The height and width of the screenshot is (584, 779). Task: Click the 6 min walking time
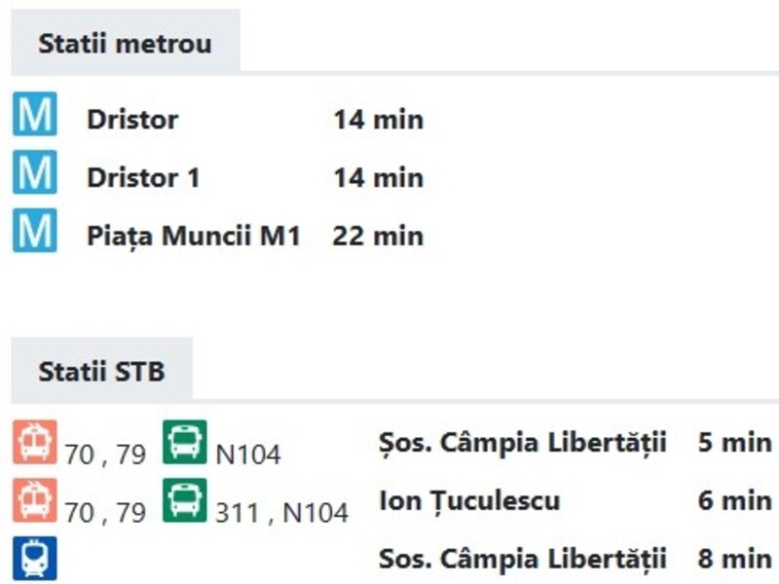pyautogui.click(x=734, y=501)
